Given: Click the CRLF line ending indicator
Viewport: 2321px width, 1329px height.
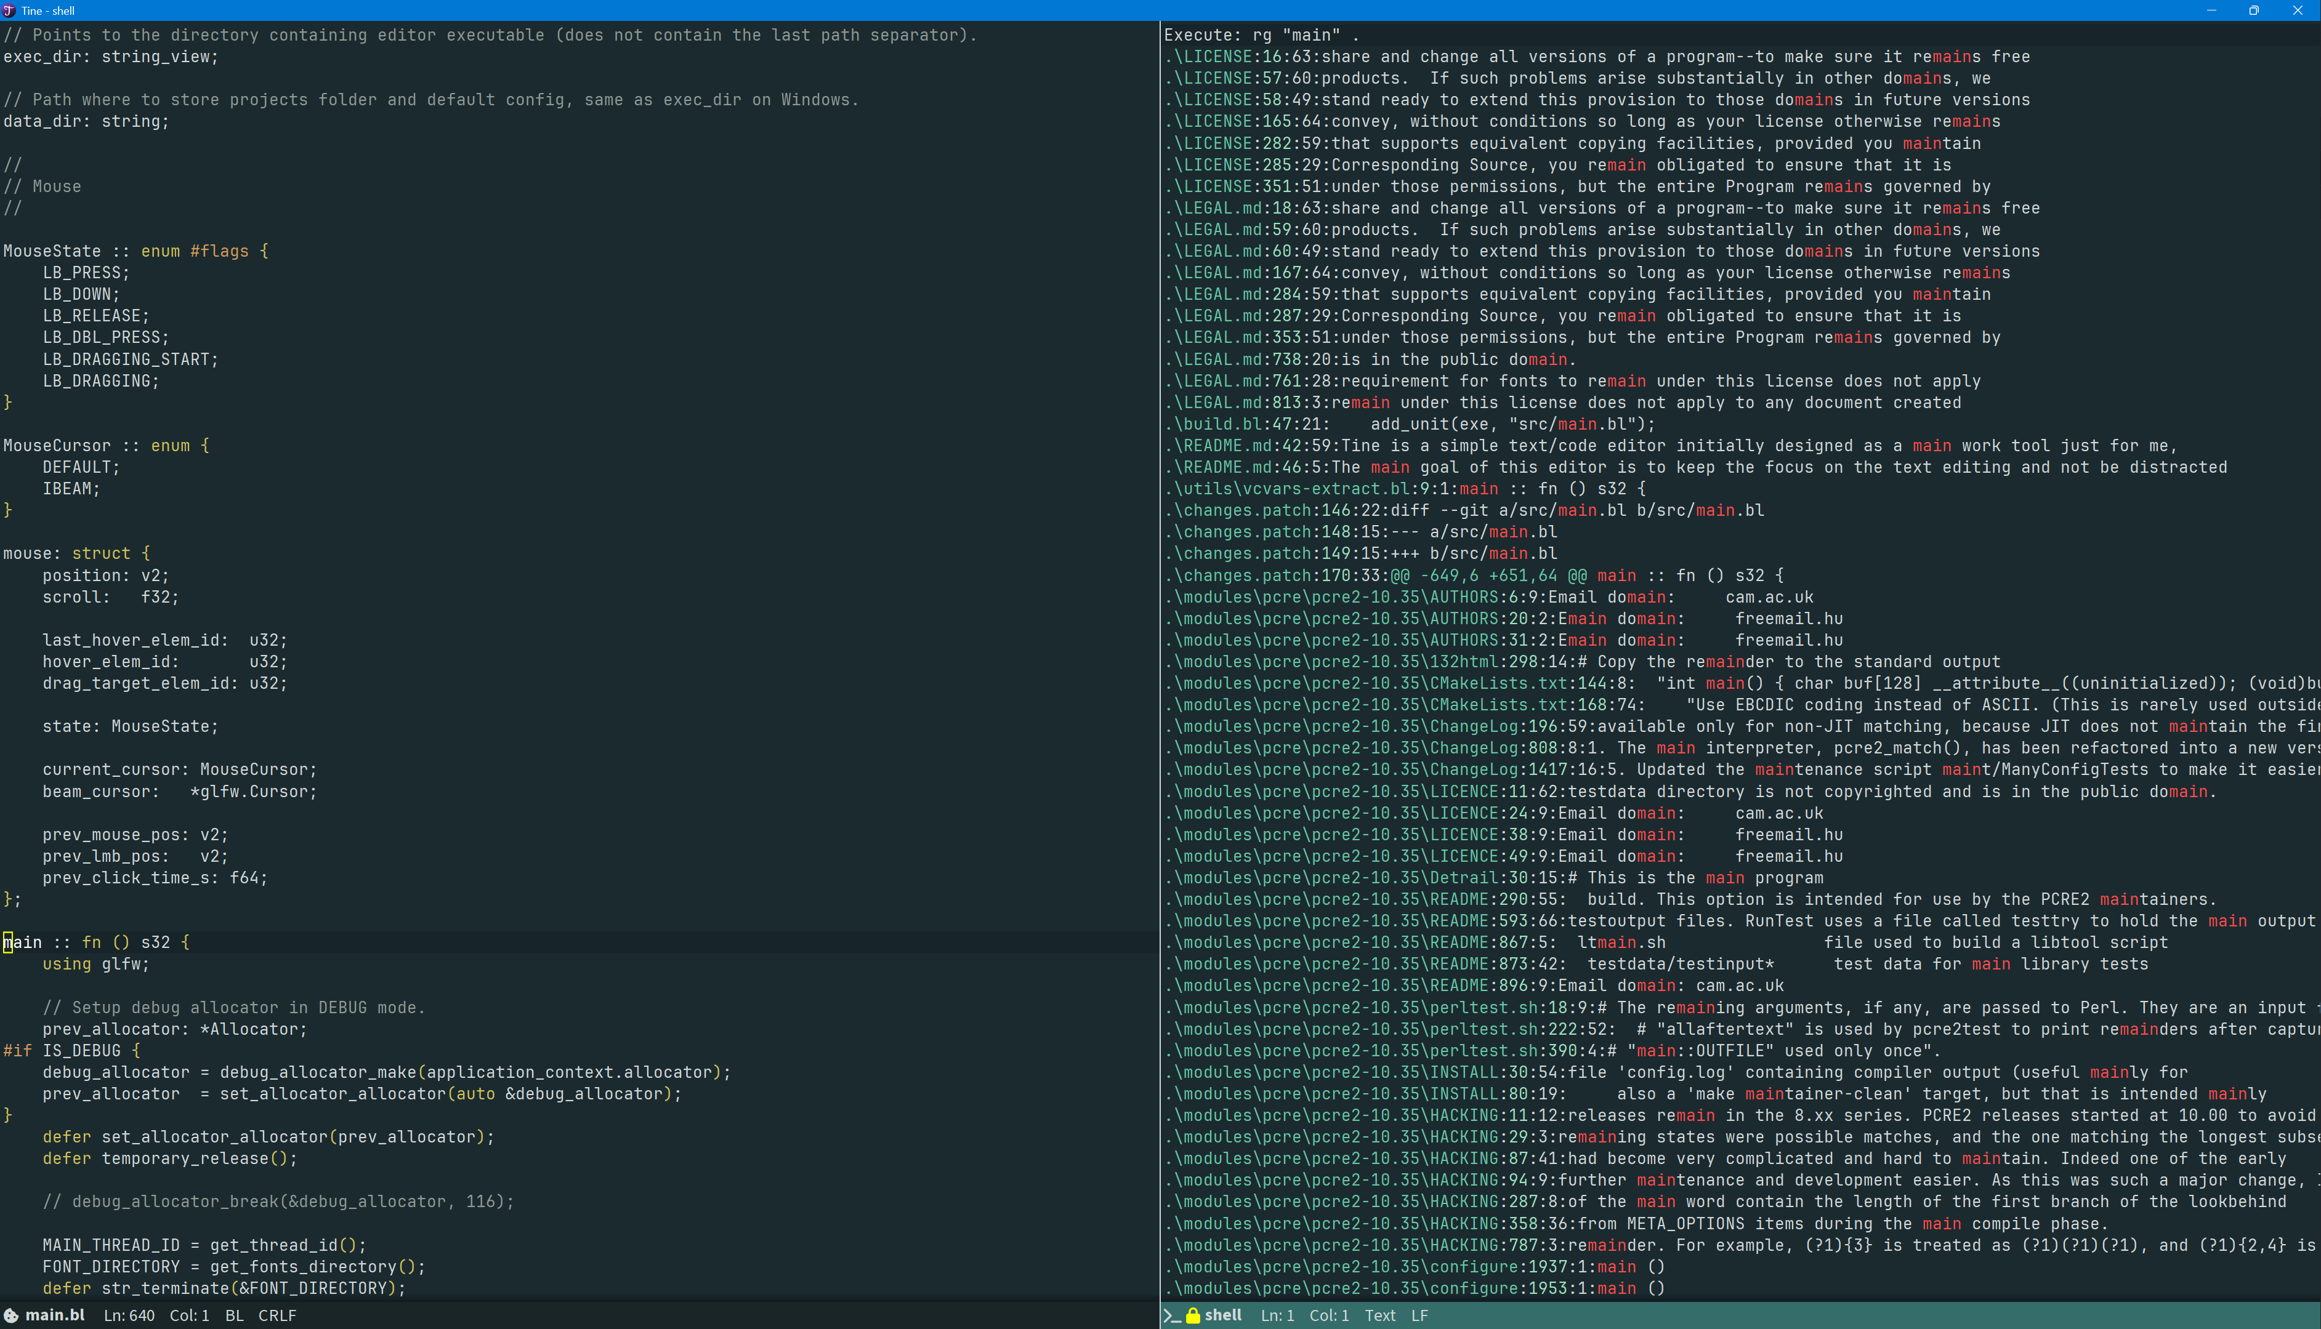Looking at the screenshot, I should coord(277,1315).
